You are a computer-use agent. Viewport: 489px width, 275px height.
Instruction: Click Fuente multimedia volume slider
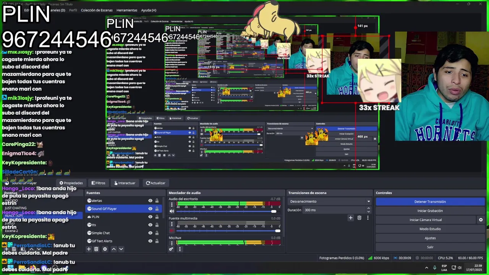pos(228,231)
